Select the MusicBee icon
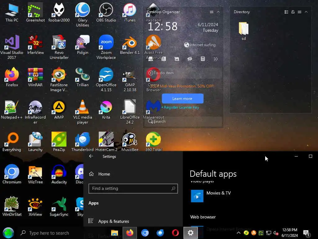318x239 pixels. point(130,142)
